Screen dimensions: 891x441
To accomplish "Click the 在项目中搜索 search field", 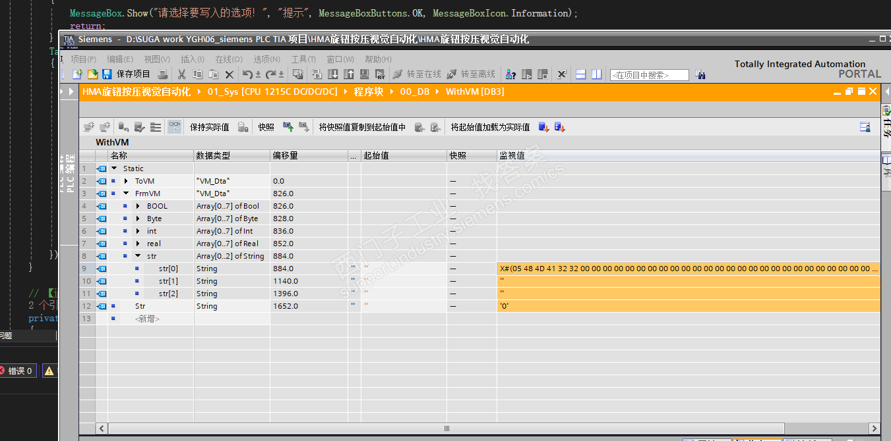I will [650, 75].
